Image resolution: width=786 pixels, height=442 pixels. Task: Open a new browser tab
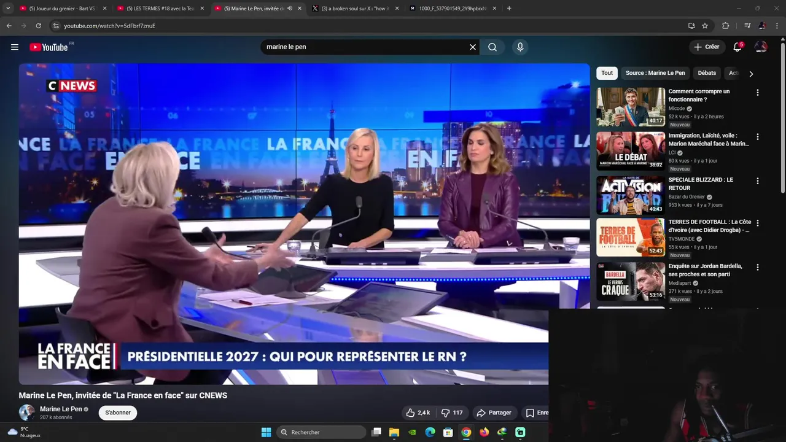tap(509, 9)
